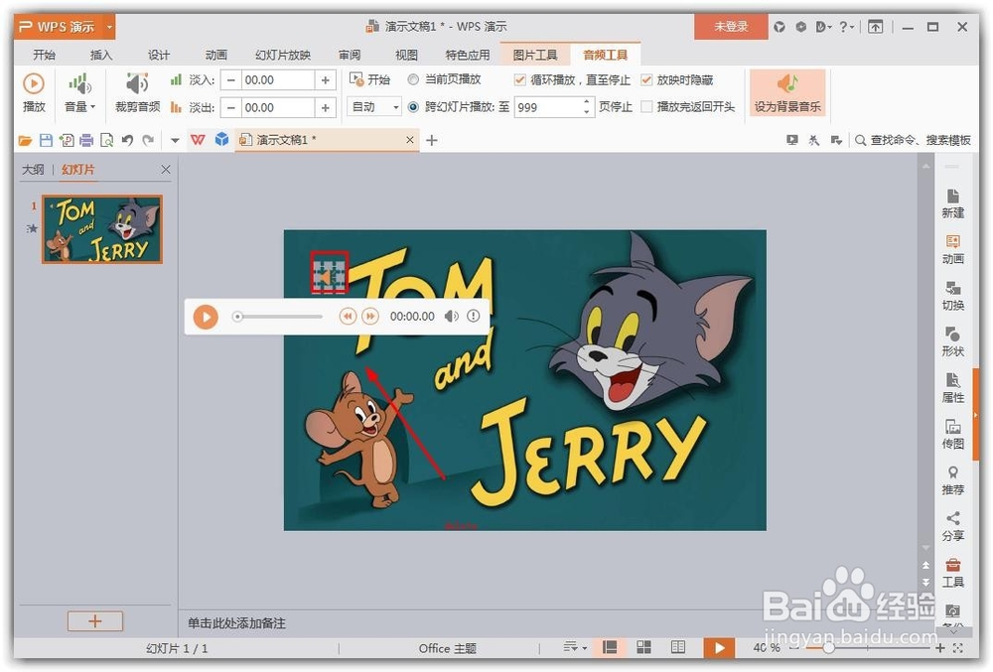Viewport: 993px width, 672px height.
Task: Open the 插入 ribbon tab
Action: point(101,55)
